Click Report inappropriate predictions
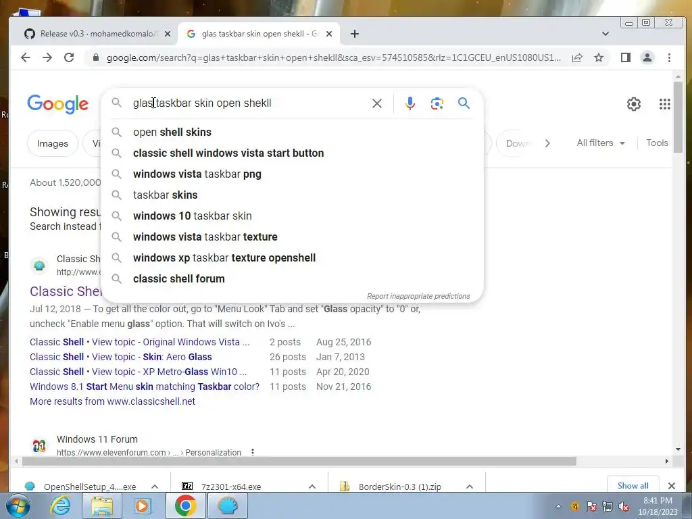The height and width of the screenshot is (519, 692). click(x=418, y=296)
